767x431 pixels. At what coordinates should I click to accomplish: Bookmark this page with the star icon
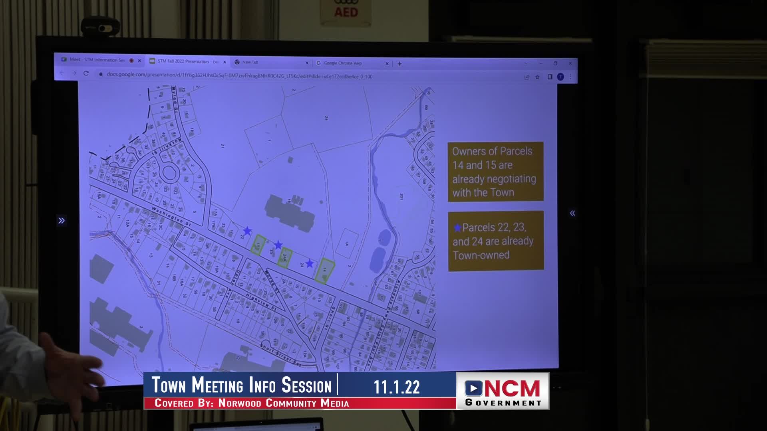click(537, 77)
